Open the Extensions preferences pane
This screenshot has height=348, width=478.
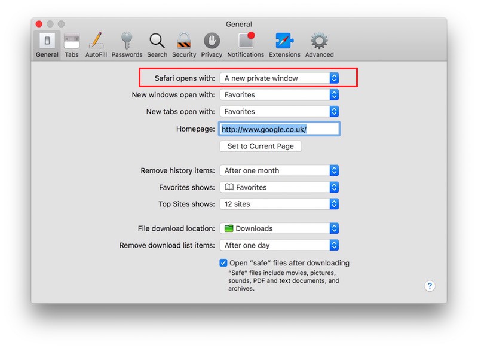tap(284, 45)
